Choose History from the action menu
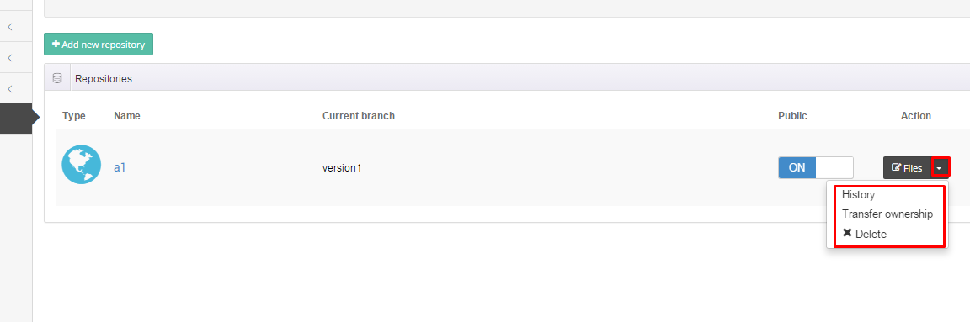 (858, 195)
